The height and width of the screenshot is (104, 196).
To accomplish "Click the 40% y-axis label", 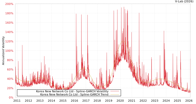I will point(10,79).
